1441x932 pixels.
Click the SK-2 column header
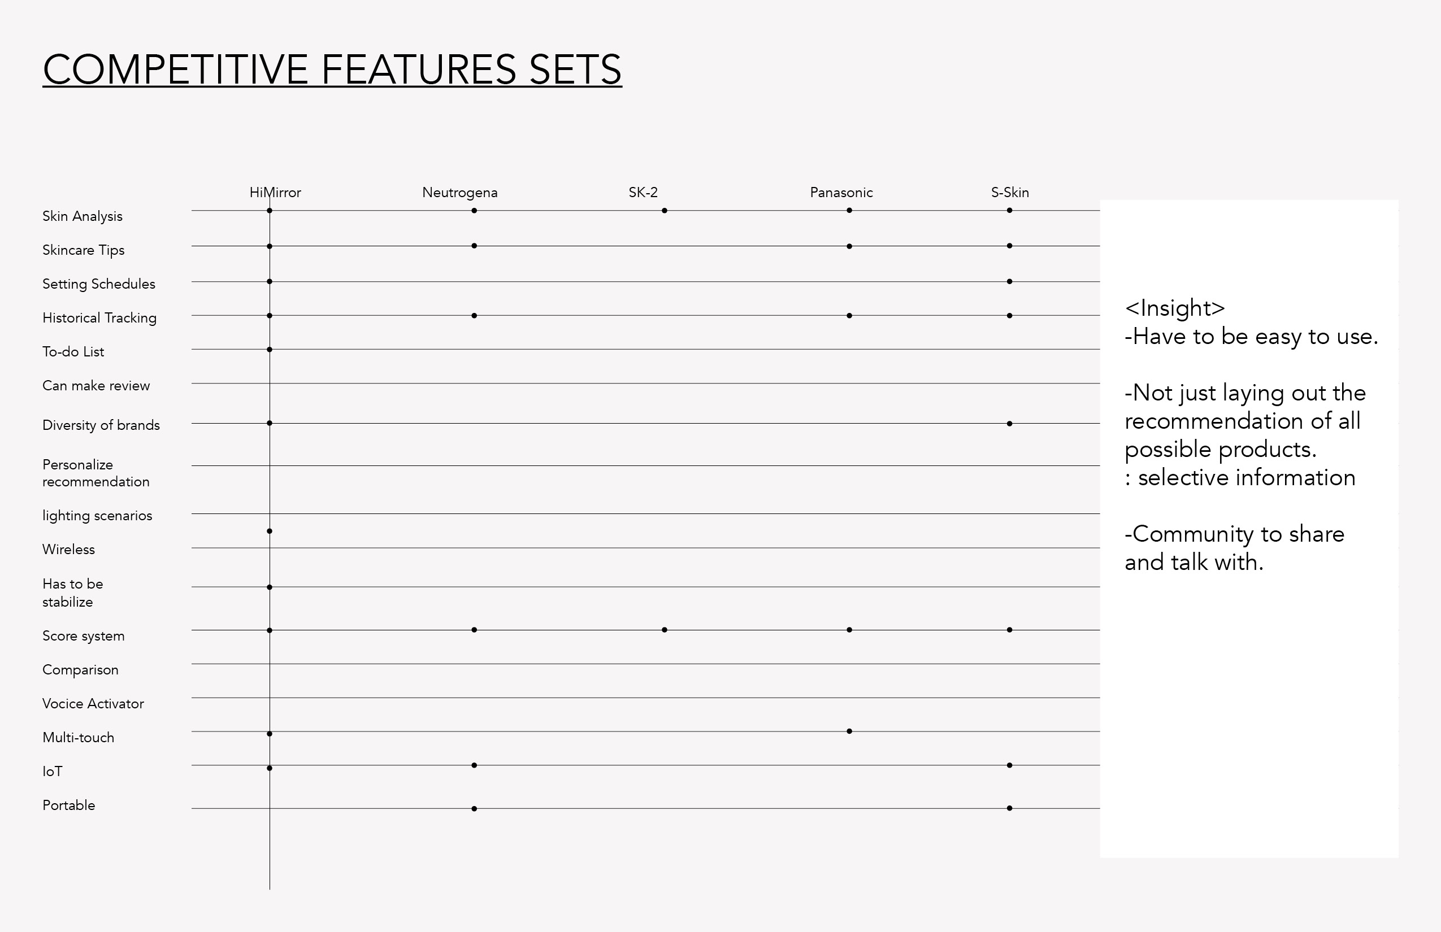coord(643,193)
